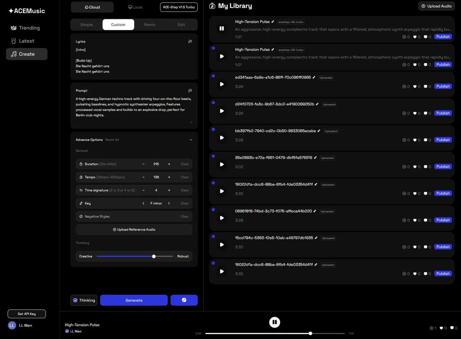Open Create in the sidebar
The image size is (461, 339).
click(27, 54)
